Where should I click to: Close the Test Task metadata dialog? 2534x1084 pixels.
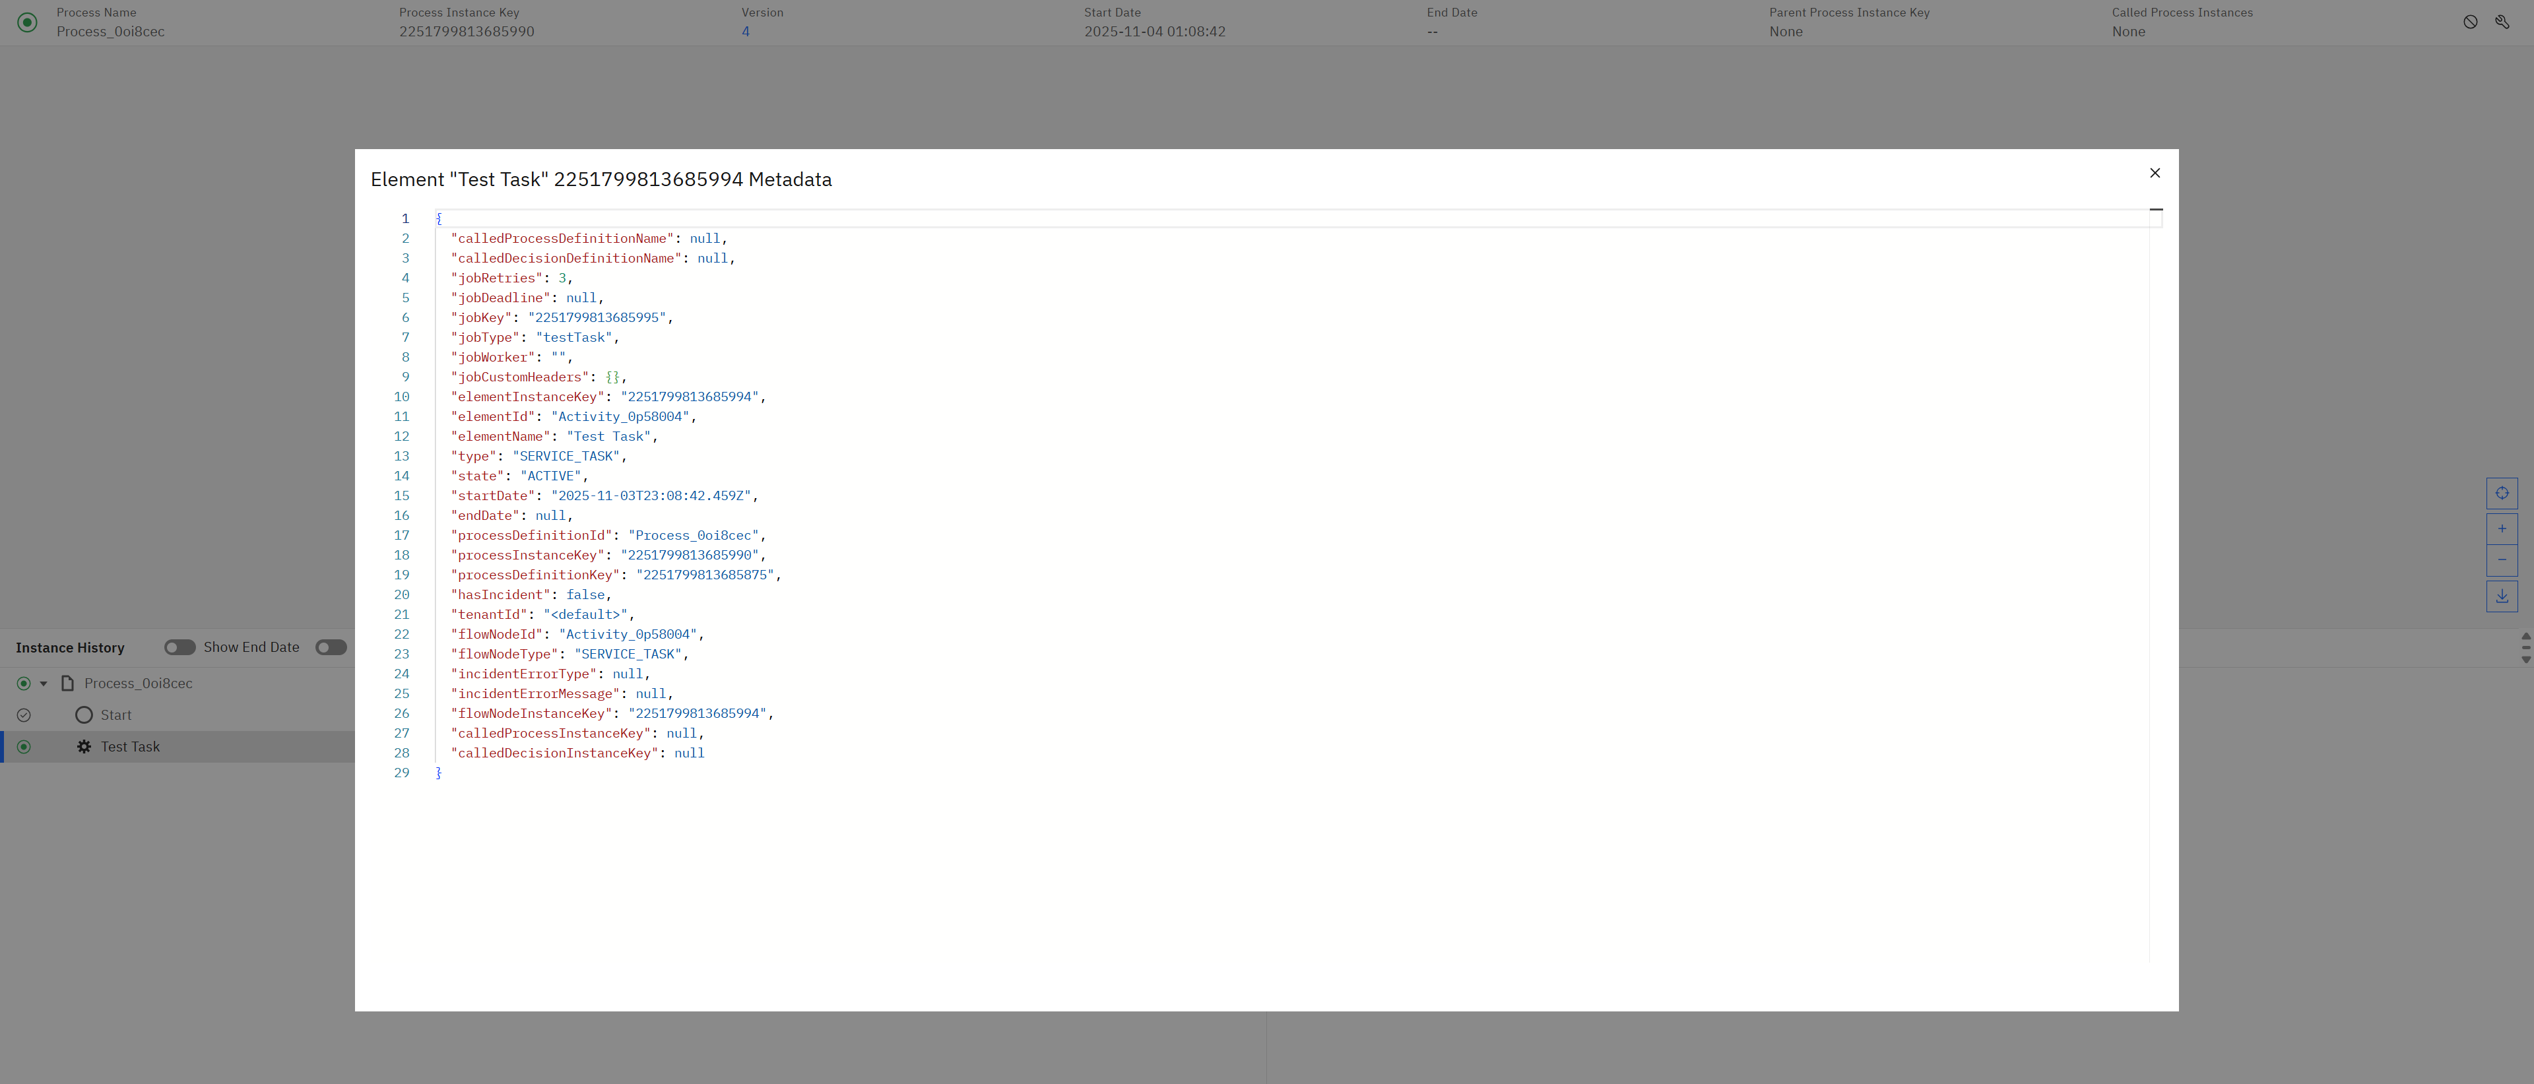pos(2155,173)
